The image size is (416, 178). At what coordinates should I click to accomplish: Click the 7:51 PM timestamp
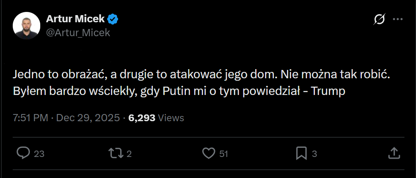coord(30,118)
